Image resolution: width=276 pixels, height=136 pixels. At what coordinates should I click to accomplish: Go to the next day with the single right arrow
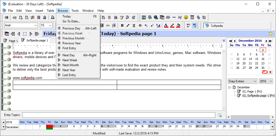point(31,34)
